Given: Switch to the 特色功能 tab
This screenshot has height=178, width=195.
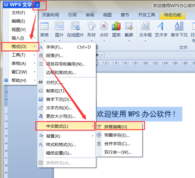Looking at the screenshot, I should [x=173, y=15].
